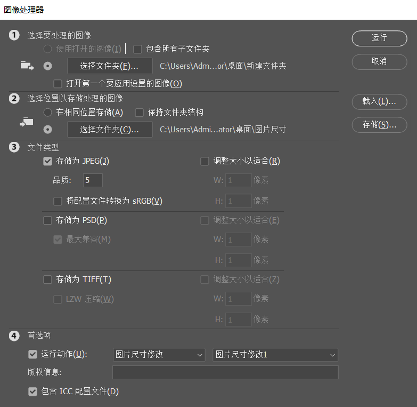Click the 运行 button
The height and width of the screenshot is (407, 417).
click(x=379, y=38)
